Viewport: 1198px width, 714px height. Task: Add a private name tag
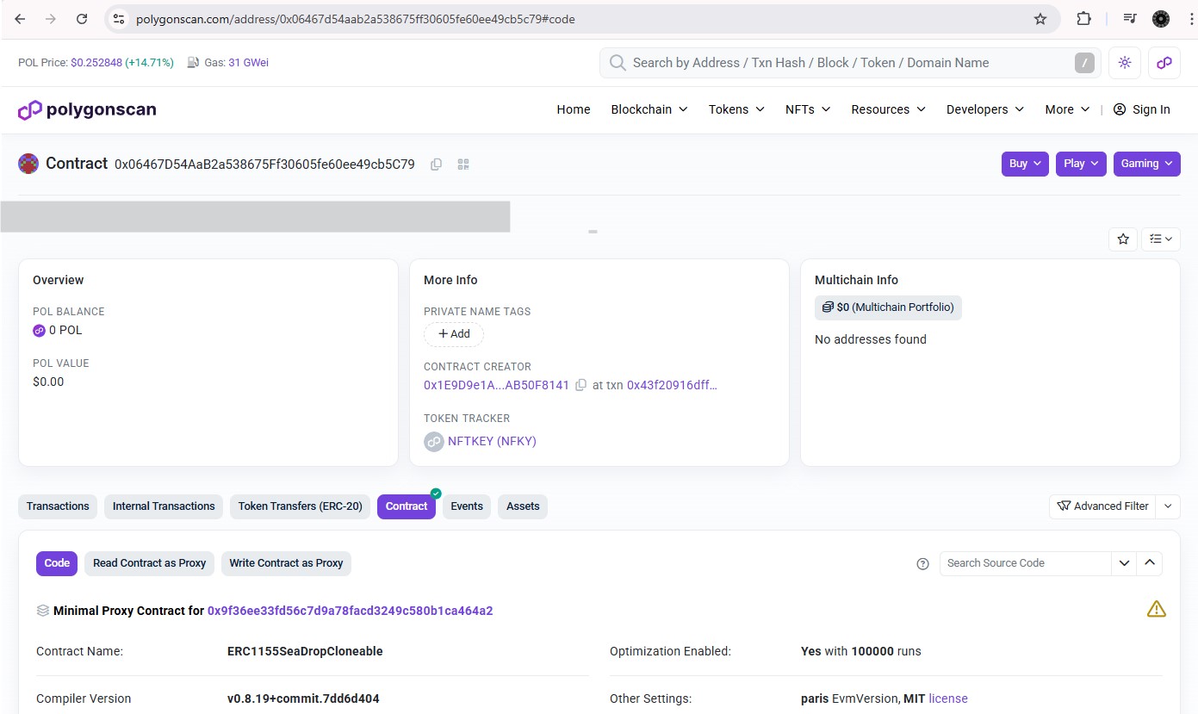click(x=454, y=334)
